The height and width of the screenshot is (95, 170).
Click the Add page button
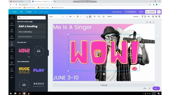pos(104,85)
